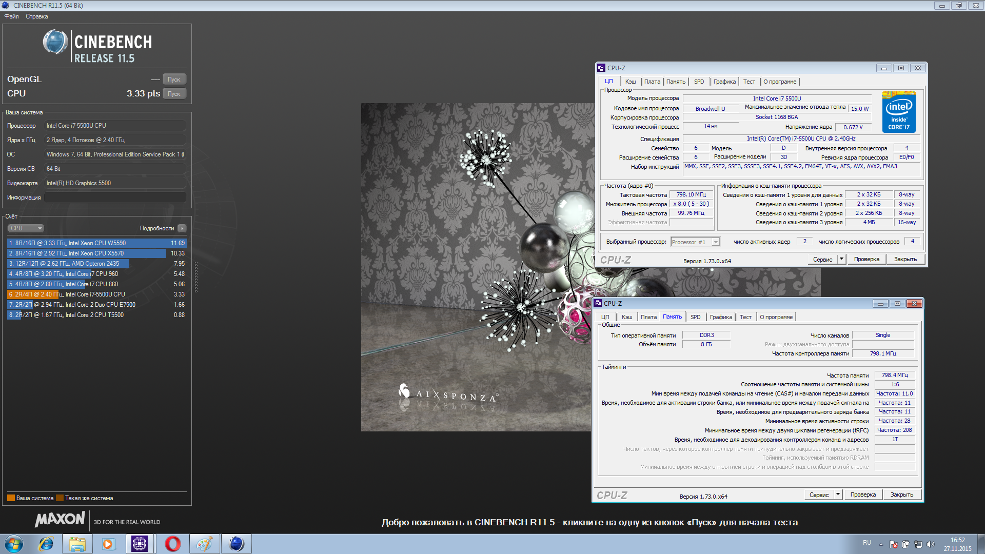
Task: Open Сервис dropdown arrow in upper CPU-Z
Action: point(841,260)
